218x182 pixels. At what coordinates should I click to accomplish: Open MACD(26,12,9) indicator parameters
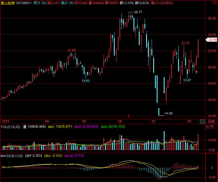[12, 156]
